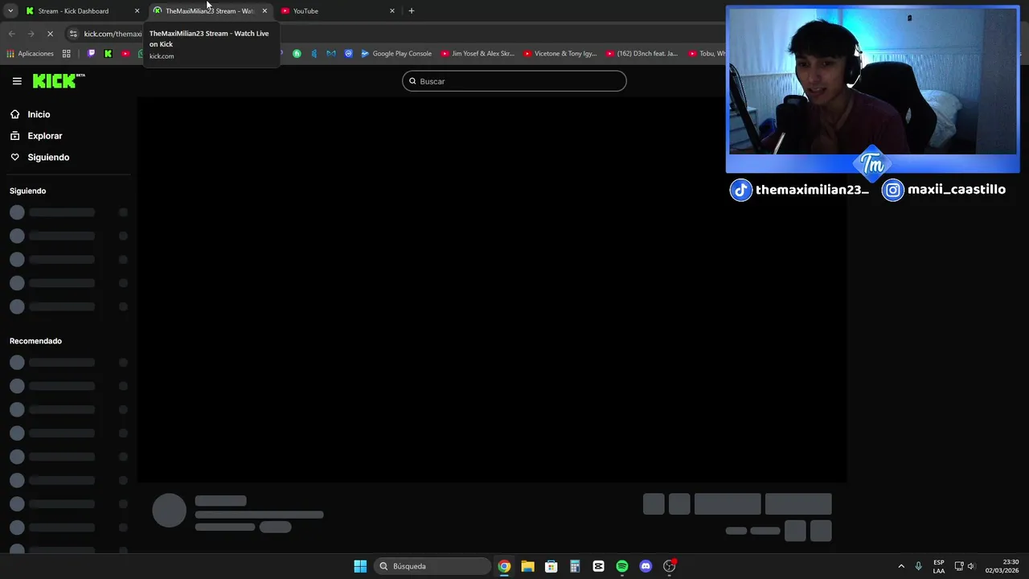Open Aplicaciones bookmark shortcut
This screenshot has width=1029, height=579.
click(30, 54)
